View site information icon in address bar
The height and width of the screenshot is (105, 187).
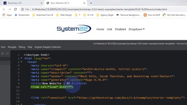[22, 9]
